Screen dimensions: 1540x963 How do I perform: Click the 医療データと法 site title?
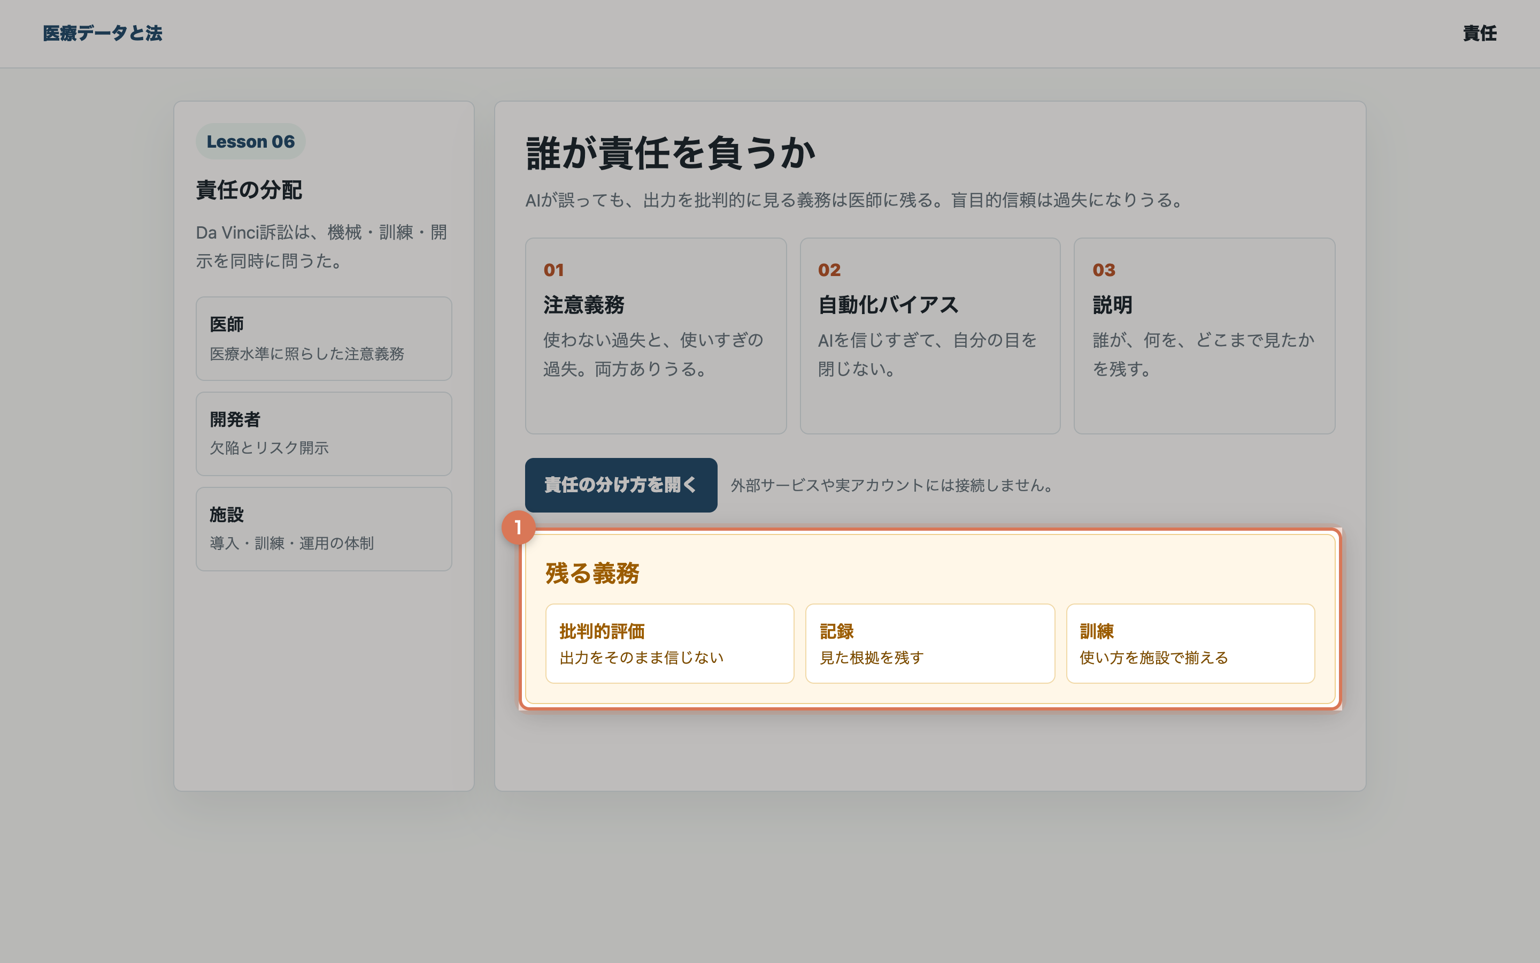(103, 33)
